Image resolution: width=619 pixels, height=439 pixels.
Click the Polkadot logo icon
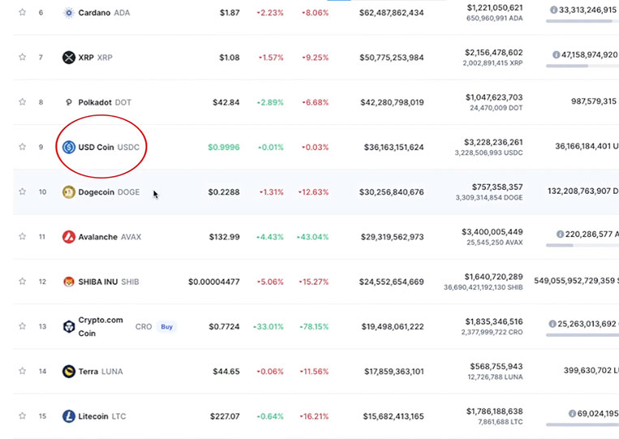69,102
